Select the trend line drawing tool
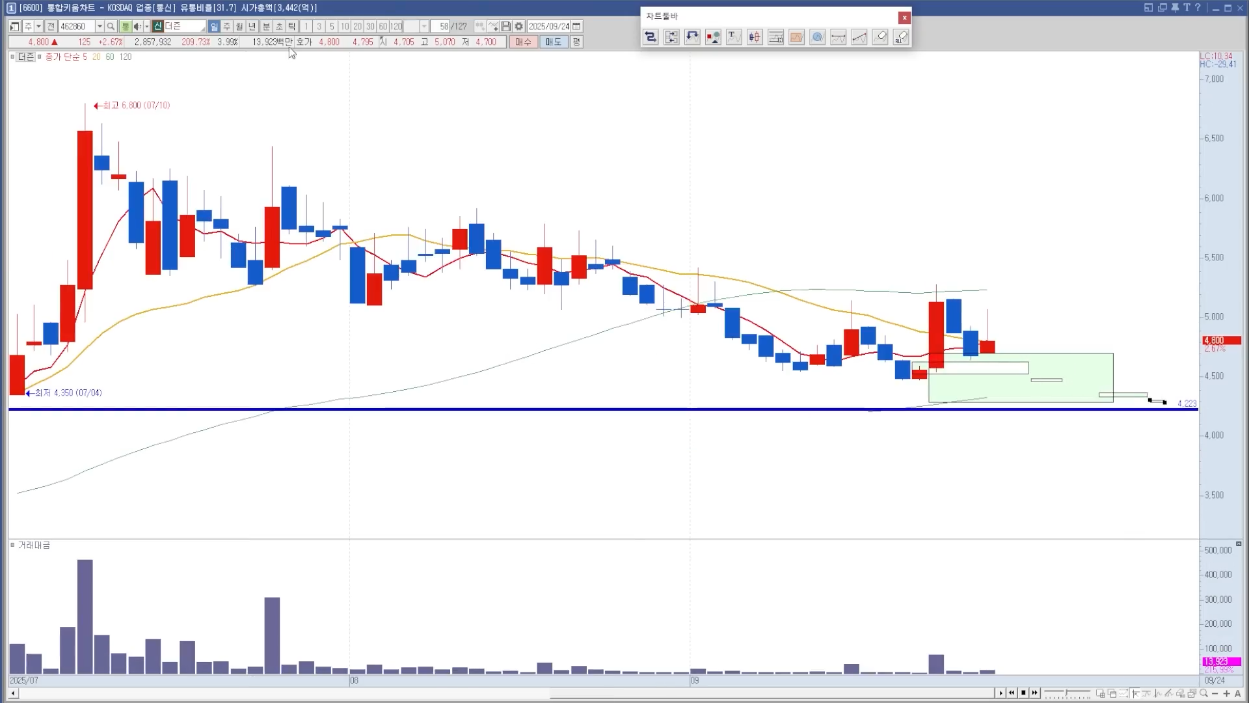Image resolution: width=1249 pixels, height=703 pixels. pyautogui.click(x=859, y=37)
